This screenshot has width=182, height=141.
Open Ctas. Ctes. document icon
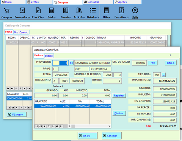[x=38, y=11]
